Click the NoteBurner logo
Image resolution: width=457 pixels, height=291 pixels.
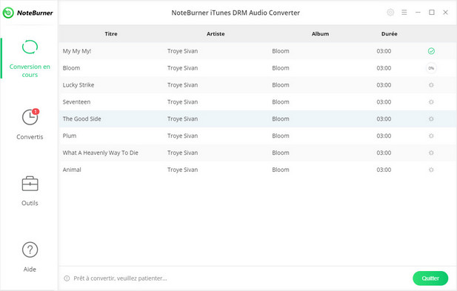28,13
